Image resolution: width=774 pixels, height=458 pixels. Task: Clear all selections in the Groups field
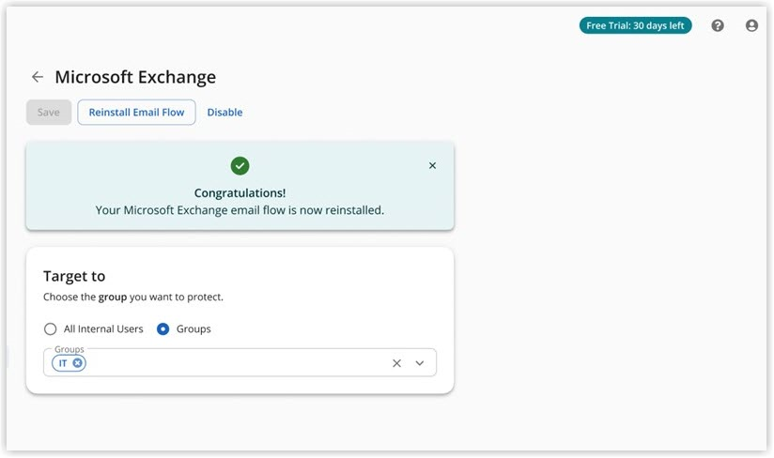pos(396,363)
